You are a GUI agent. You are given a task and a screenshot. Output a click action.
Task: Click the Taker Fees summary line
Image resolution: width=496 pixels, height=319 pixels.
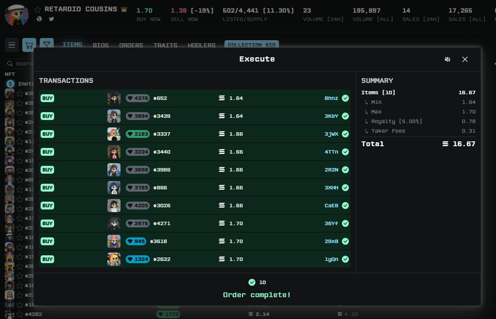pos(418,131)
